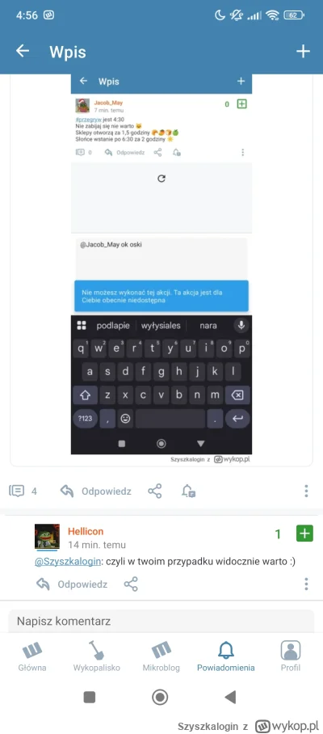The image size is (323, 734).
Task: Open the post's three-dot overflow menu
Action: (306, 491)
